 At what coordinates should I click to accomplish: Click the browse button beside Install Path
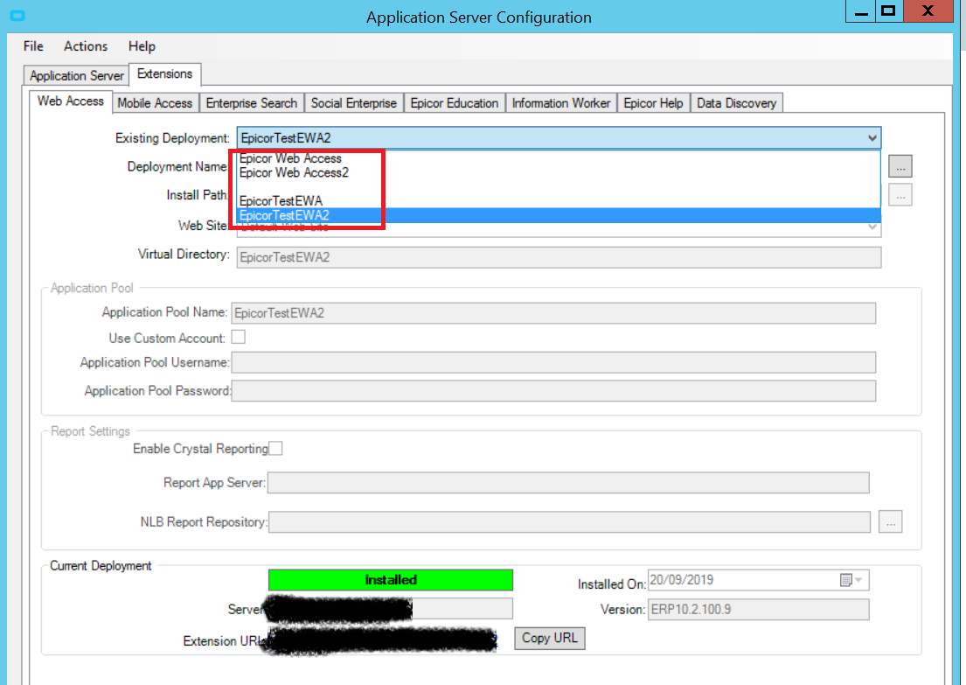(900, 195)
